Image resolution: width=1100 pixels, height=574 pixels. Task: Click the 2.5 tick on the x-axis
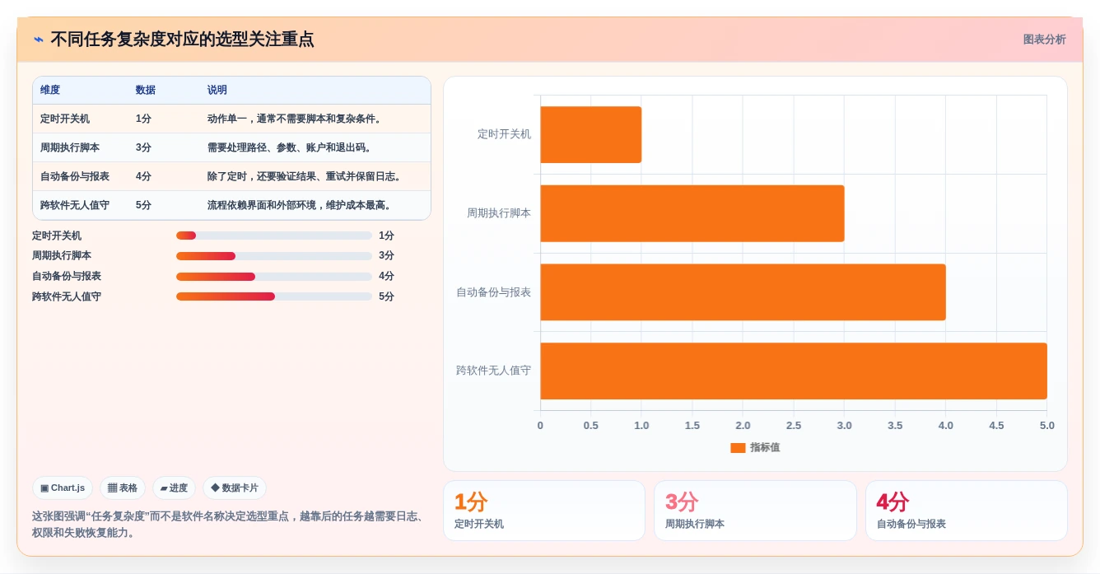[x=794, y=426]
